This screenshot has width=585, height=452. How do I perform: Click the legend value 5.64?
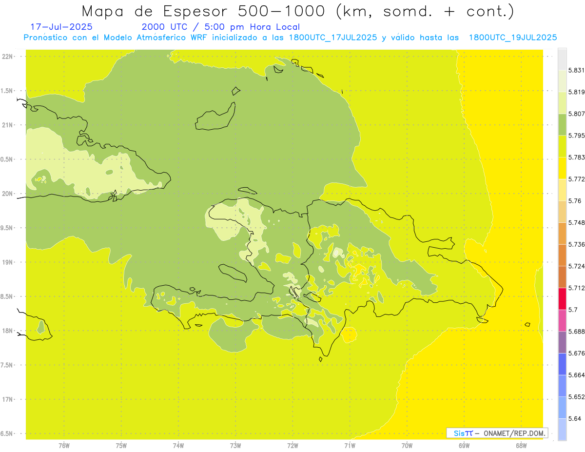575,418
